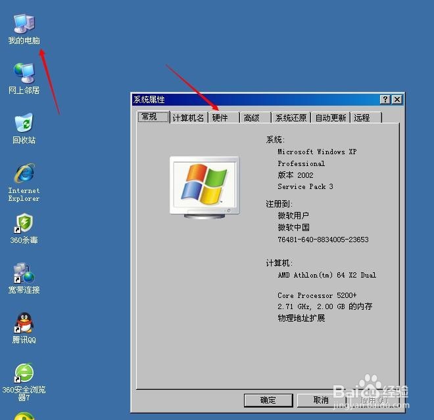Click the product ID 76481-640-8834005-23653
The width and height of the screenshot is (434, 420).
pyautogui.click(x=323, y=240)
